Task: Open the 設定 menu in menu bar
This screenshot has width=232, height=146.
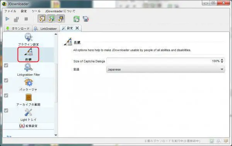Action: (24, 11)
